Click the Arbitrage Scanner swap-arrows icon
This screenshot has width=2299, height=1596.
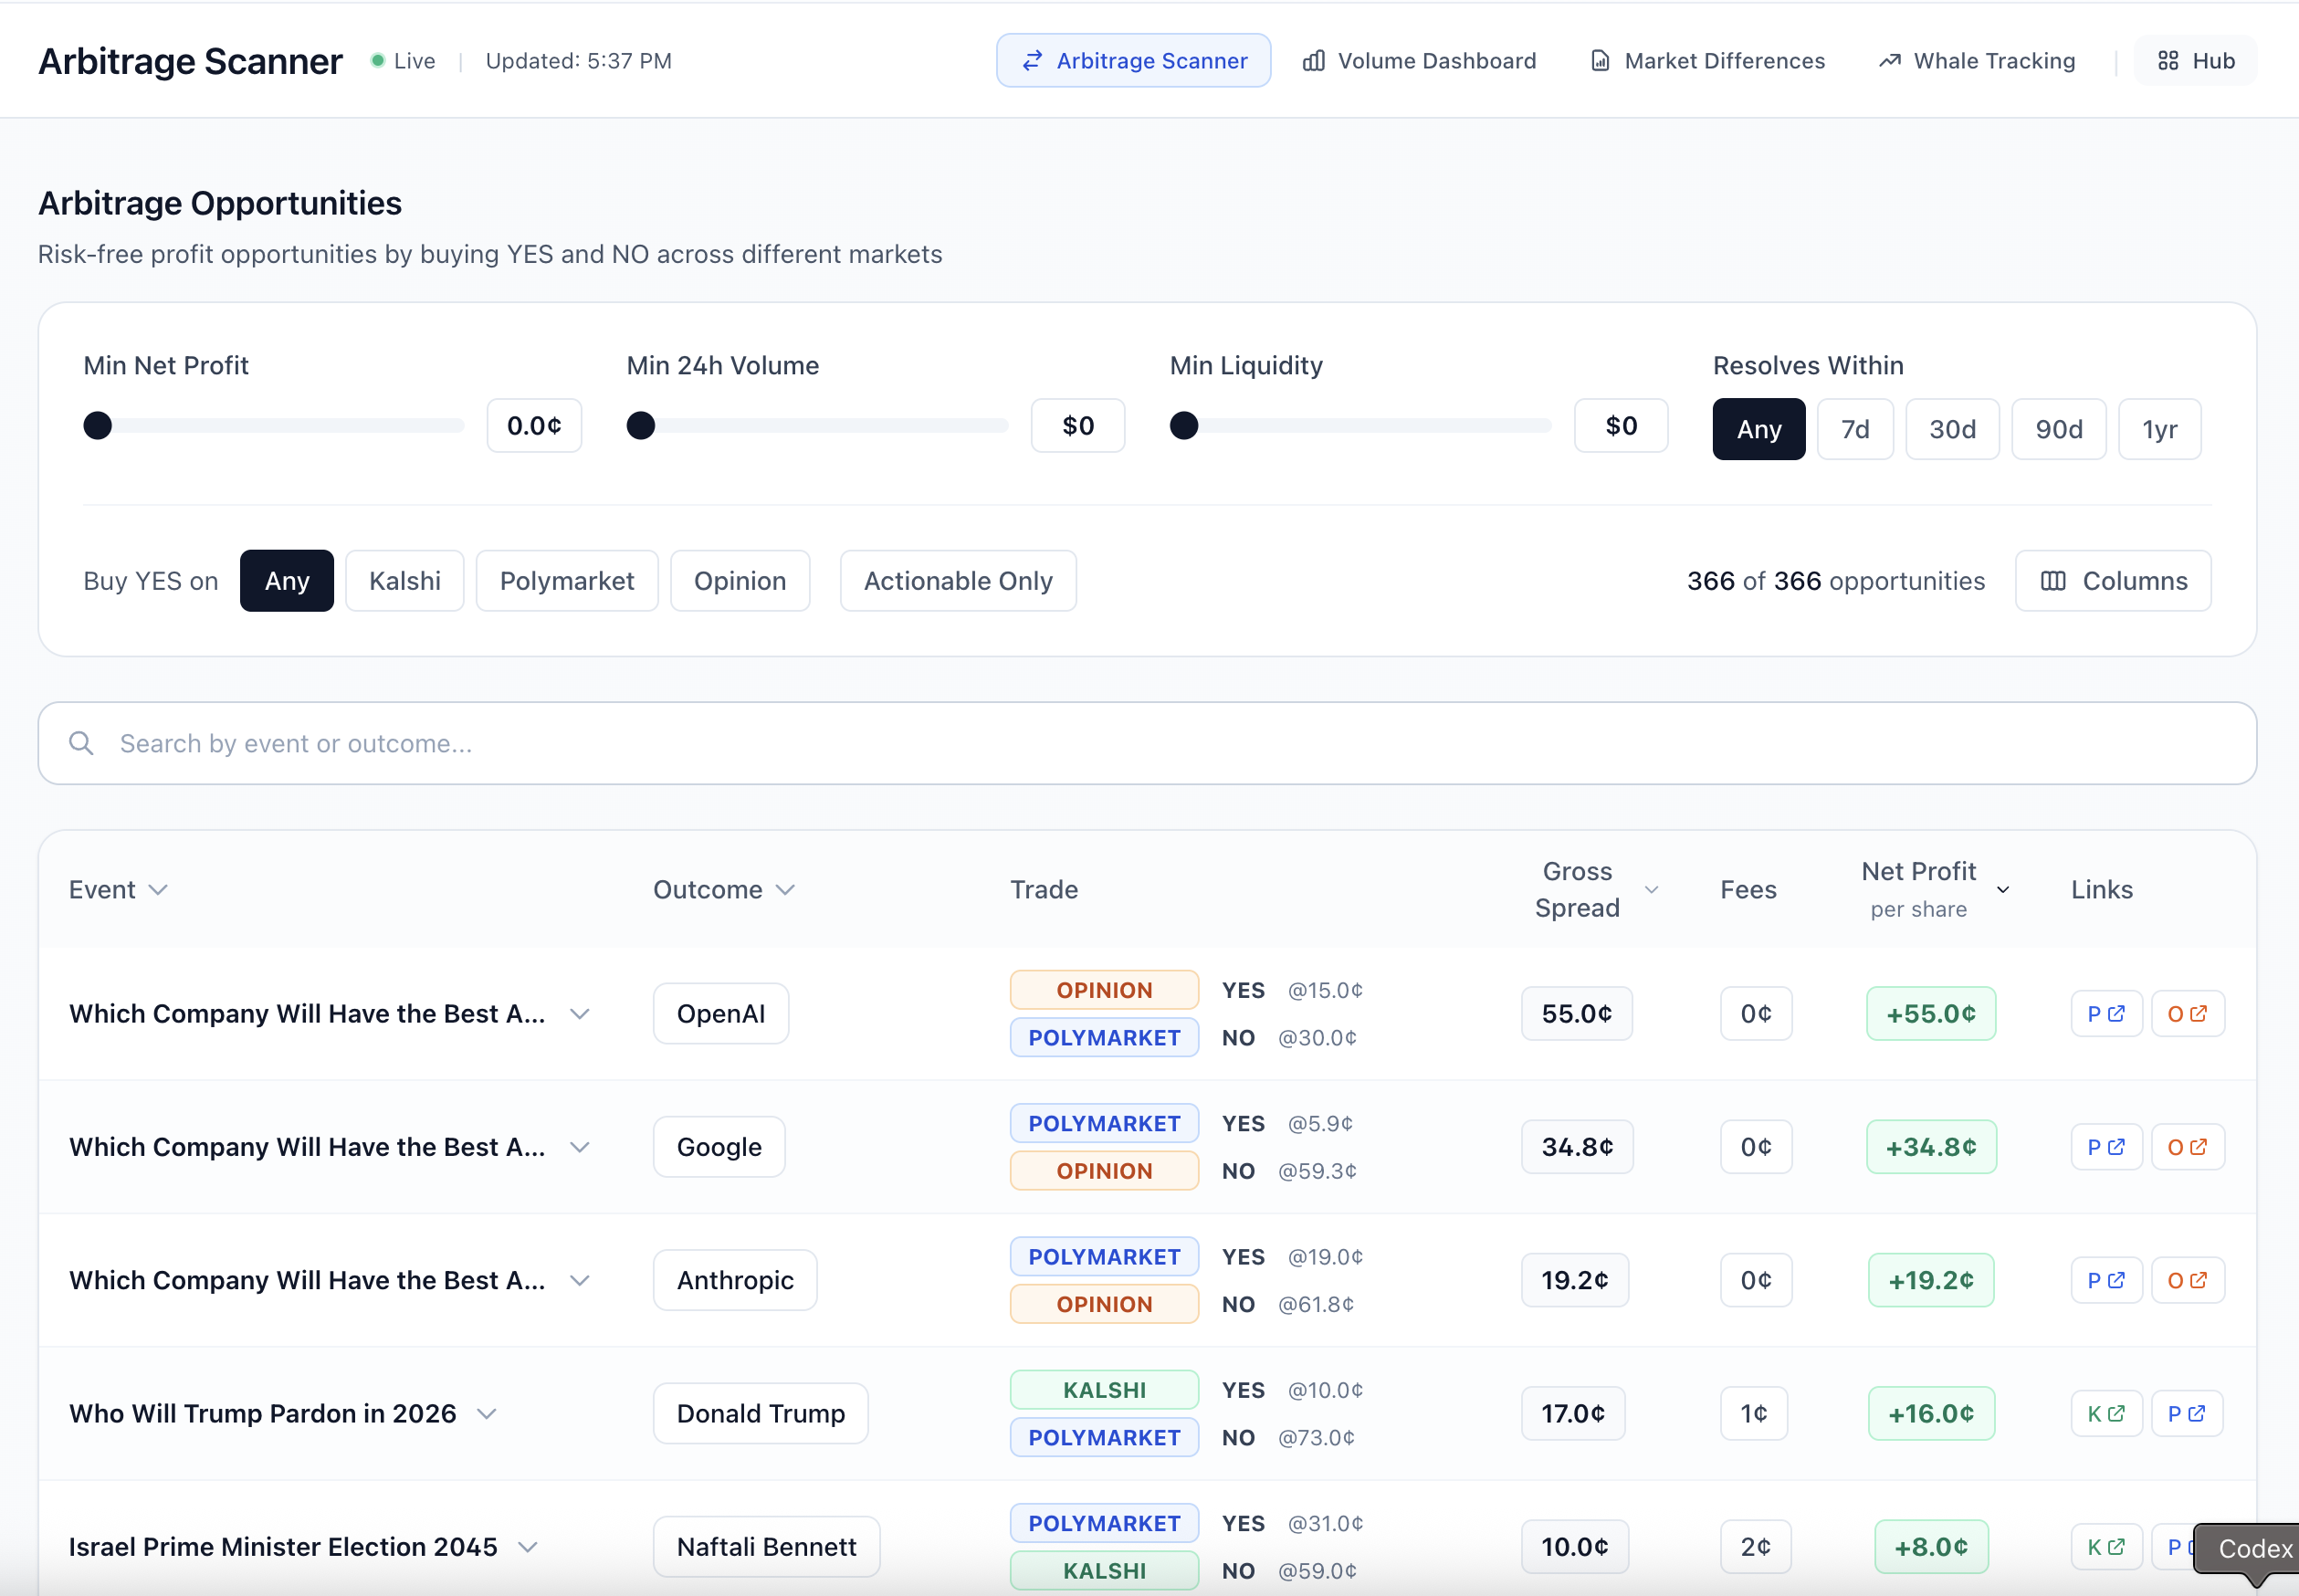[x=1031, y=60]
